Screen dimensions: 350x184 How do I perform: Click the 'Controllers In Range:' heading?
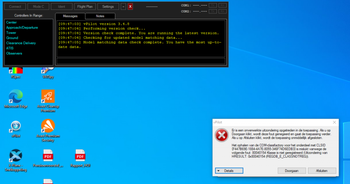pos(29,15)
